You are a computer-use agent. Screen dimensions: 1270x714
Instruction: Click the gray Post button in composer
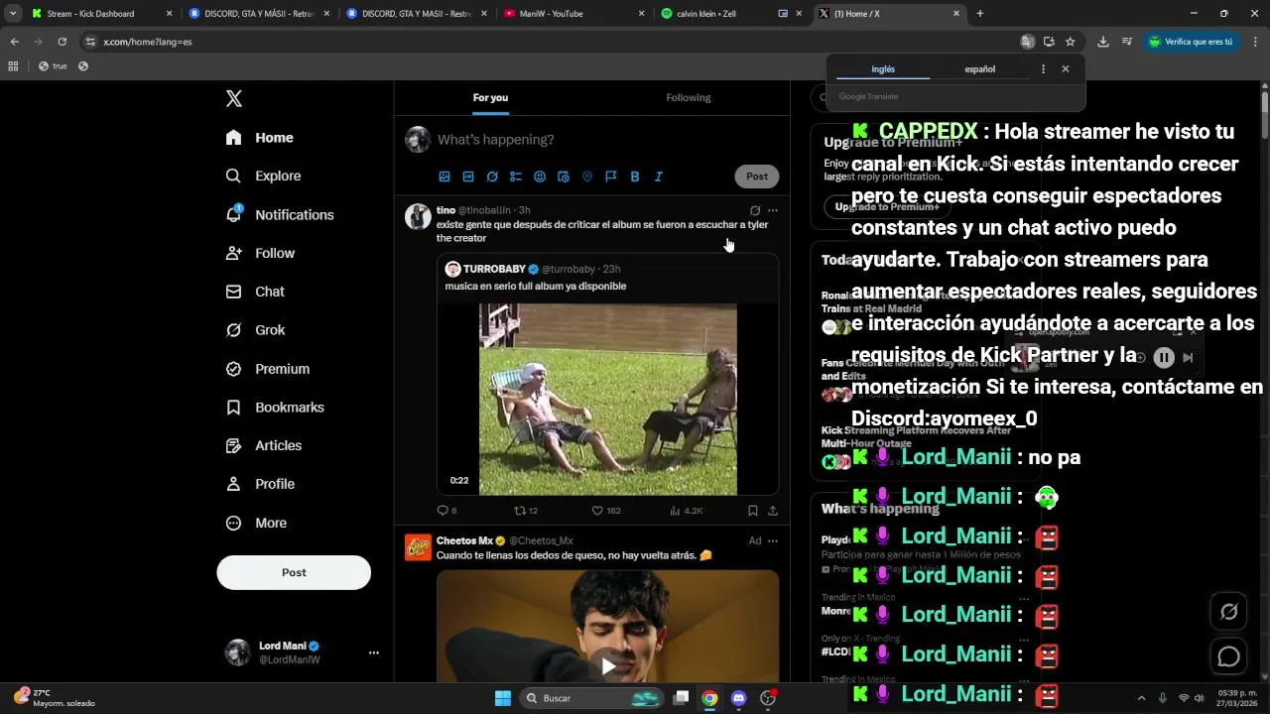tap(757, 177)
